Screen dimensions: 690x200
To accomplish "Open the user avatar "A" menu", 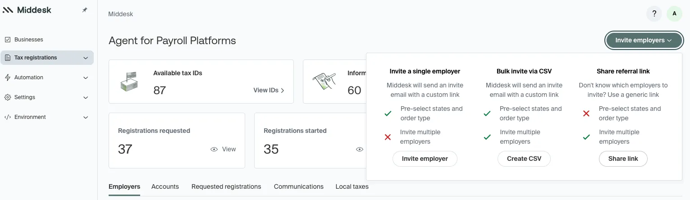I will pyautogui.click(x=674, y=14).
